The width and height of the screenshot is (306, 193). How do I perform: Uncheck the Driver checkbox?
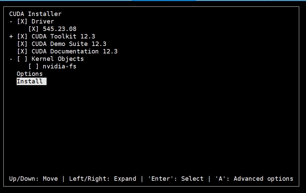[22, 21]
